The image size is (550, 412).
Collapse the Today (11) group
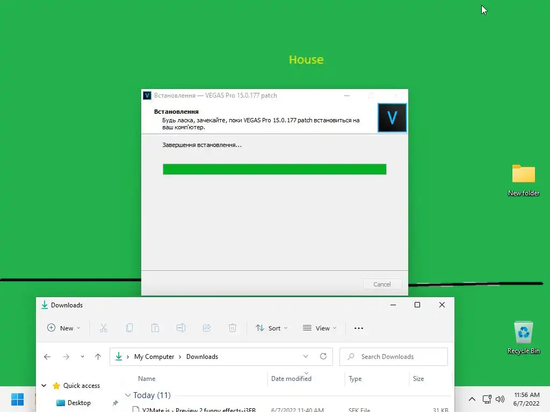[x=128, y=395]
